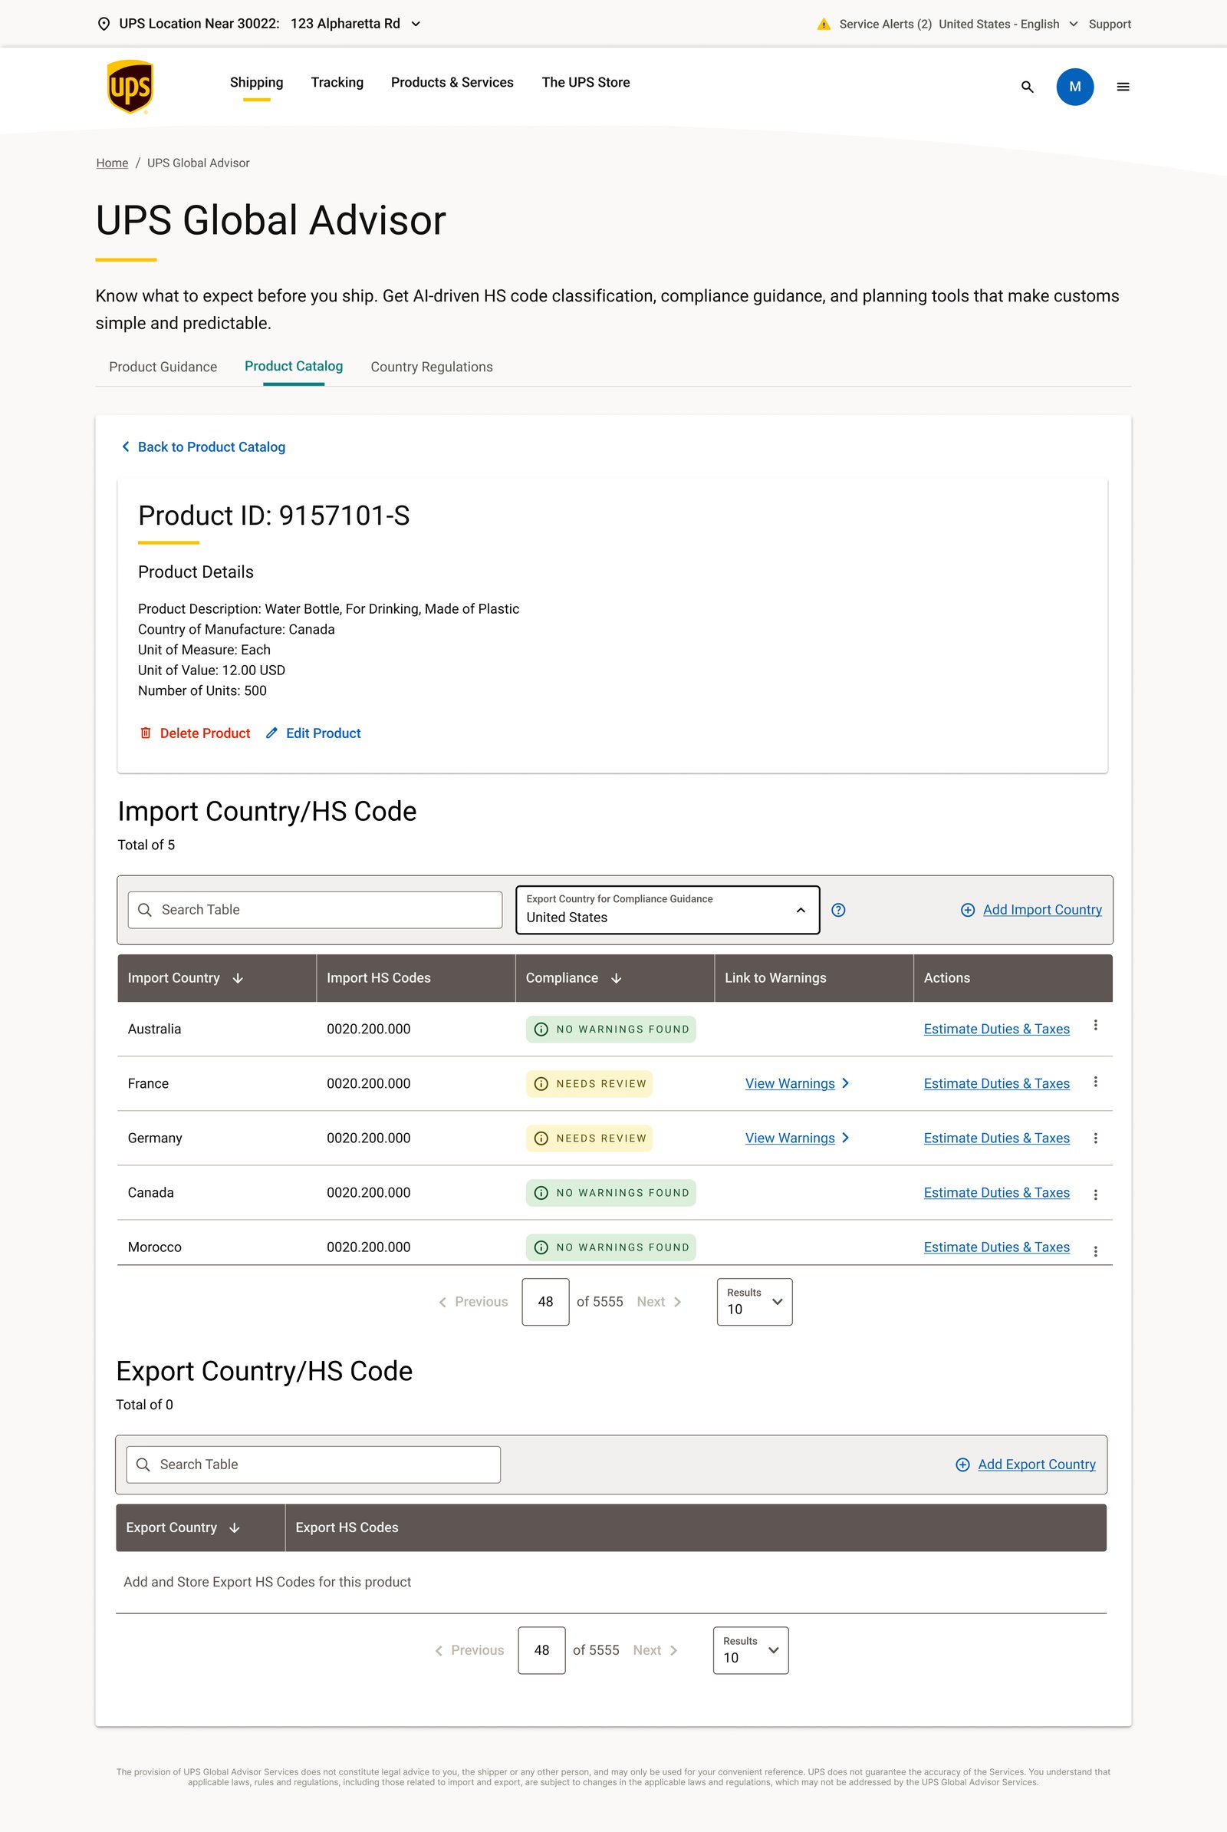Viewport: 1227px width, 1832px height.
Task: Sort by the Import Country arrow icon
Action: pos(238,979)
